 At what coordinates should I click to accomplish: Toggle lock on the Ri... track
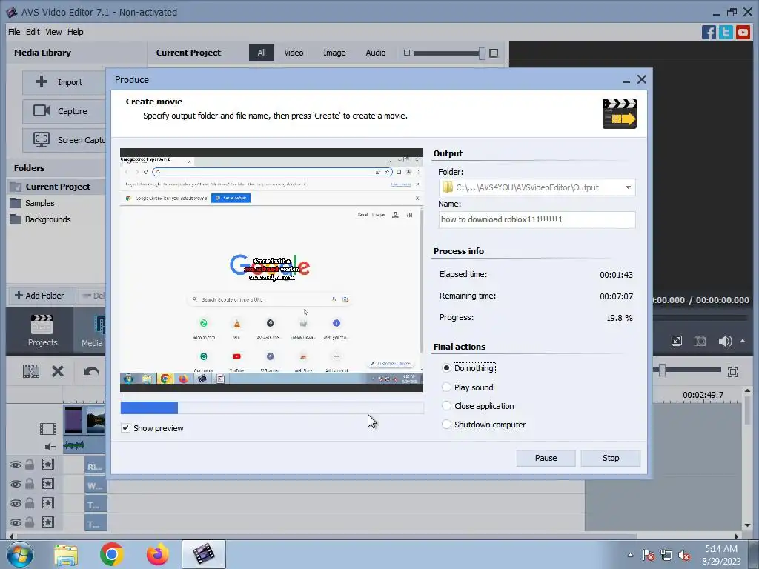coord(30,465)
